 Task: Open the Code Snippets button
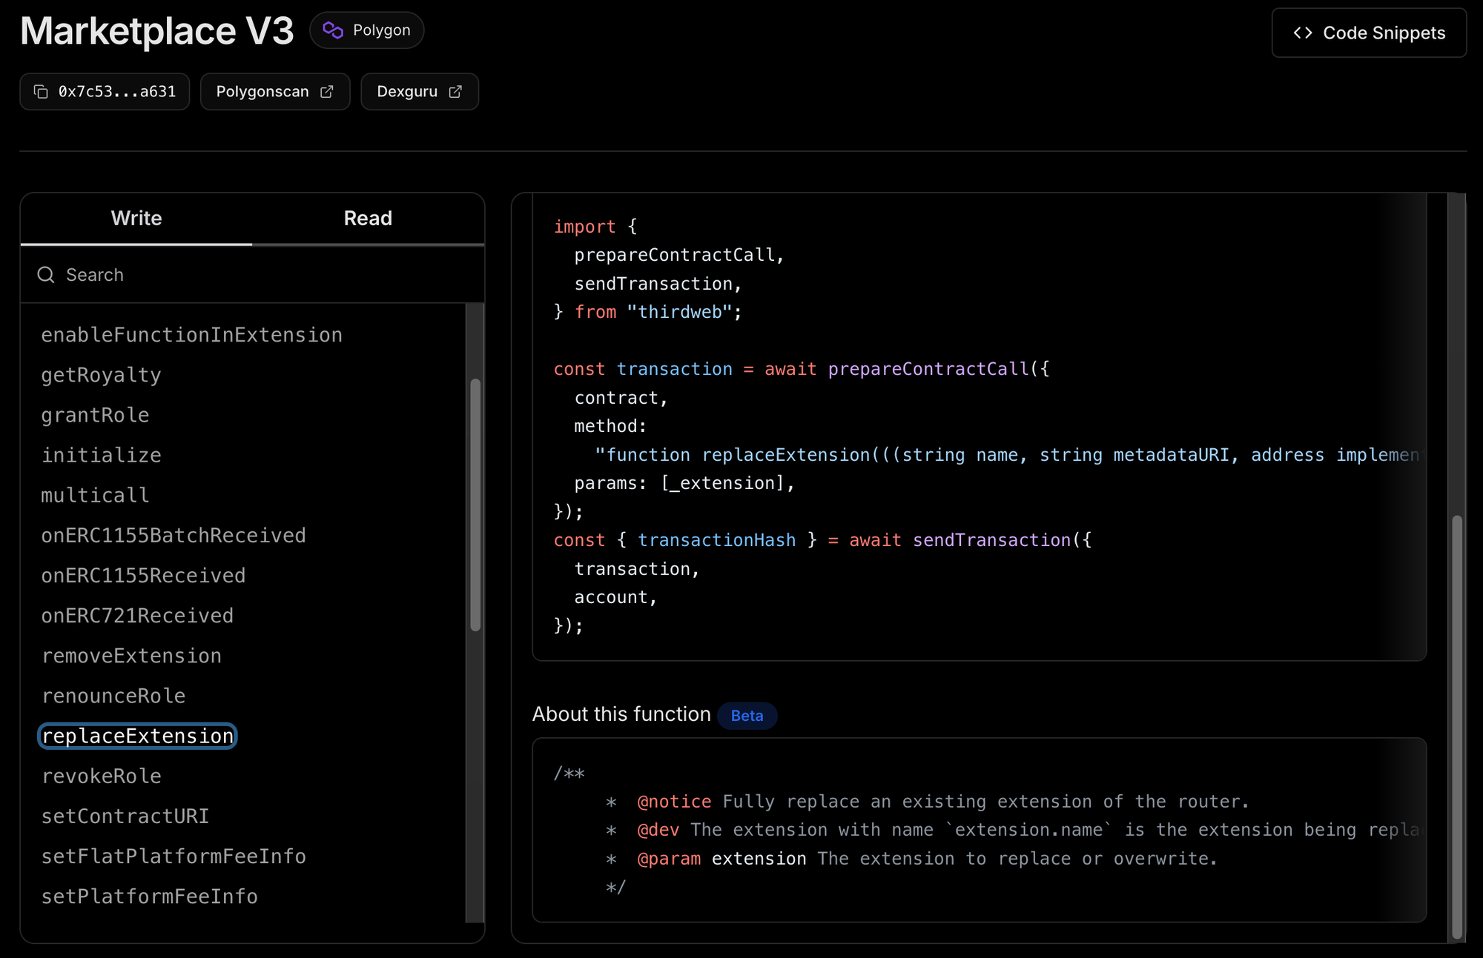pyautogui.click(x=1369, y=33)
